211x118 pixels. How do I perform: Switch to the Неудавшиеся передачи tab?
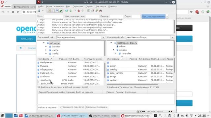coord(71,107)
